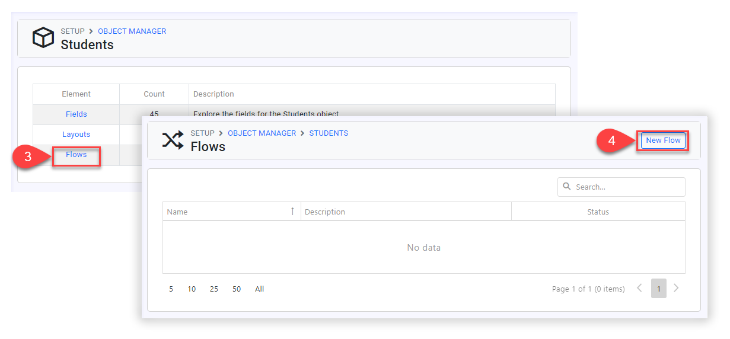Click the magnifier icon in search box

coord(567,187)
